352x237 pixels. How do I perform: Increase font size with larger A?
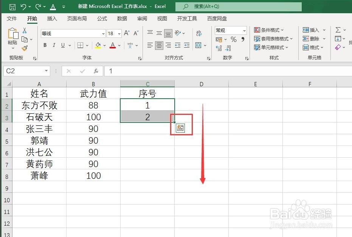[127, 33]
